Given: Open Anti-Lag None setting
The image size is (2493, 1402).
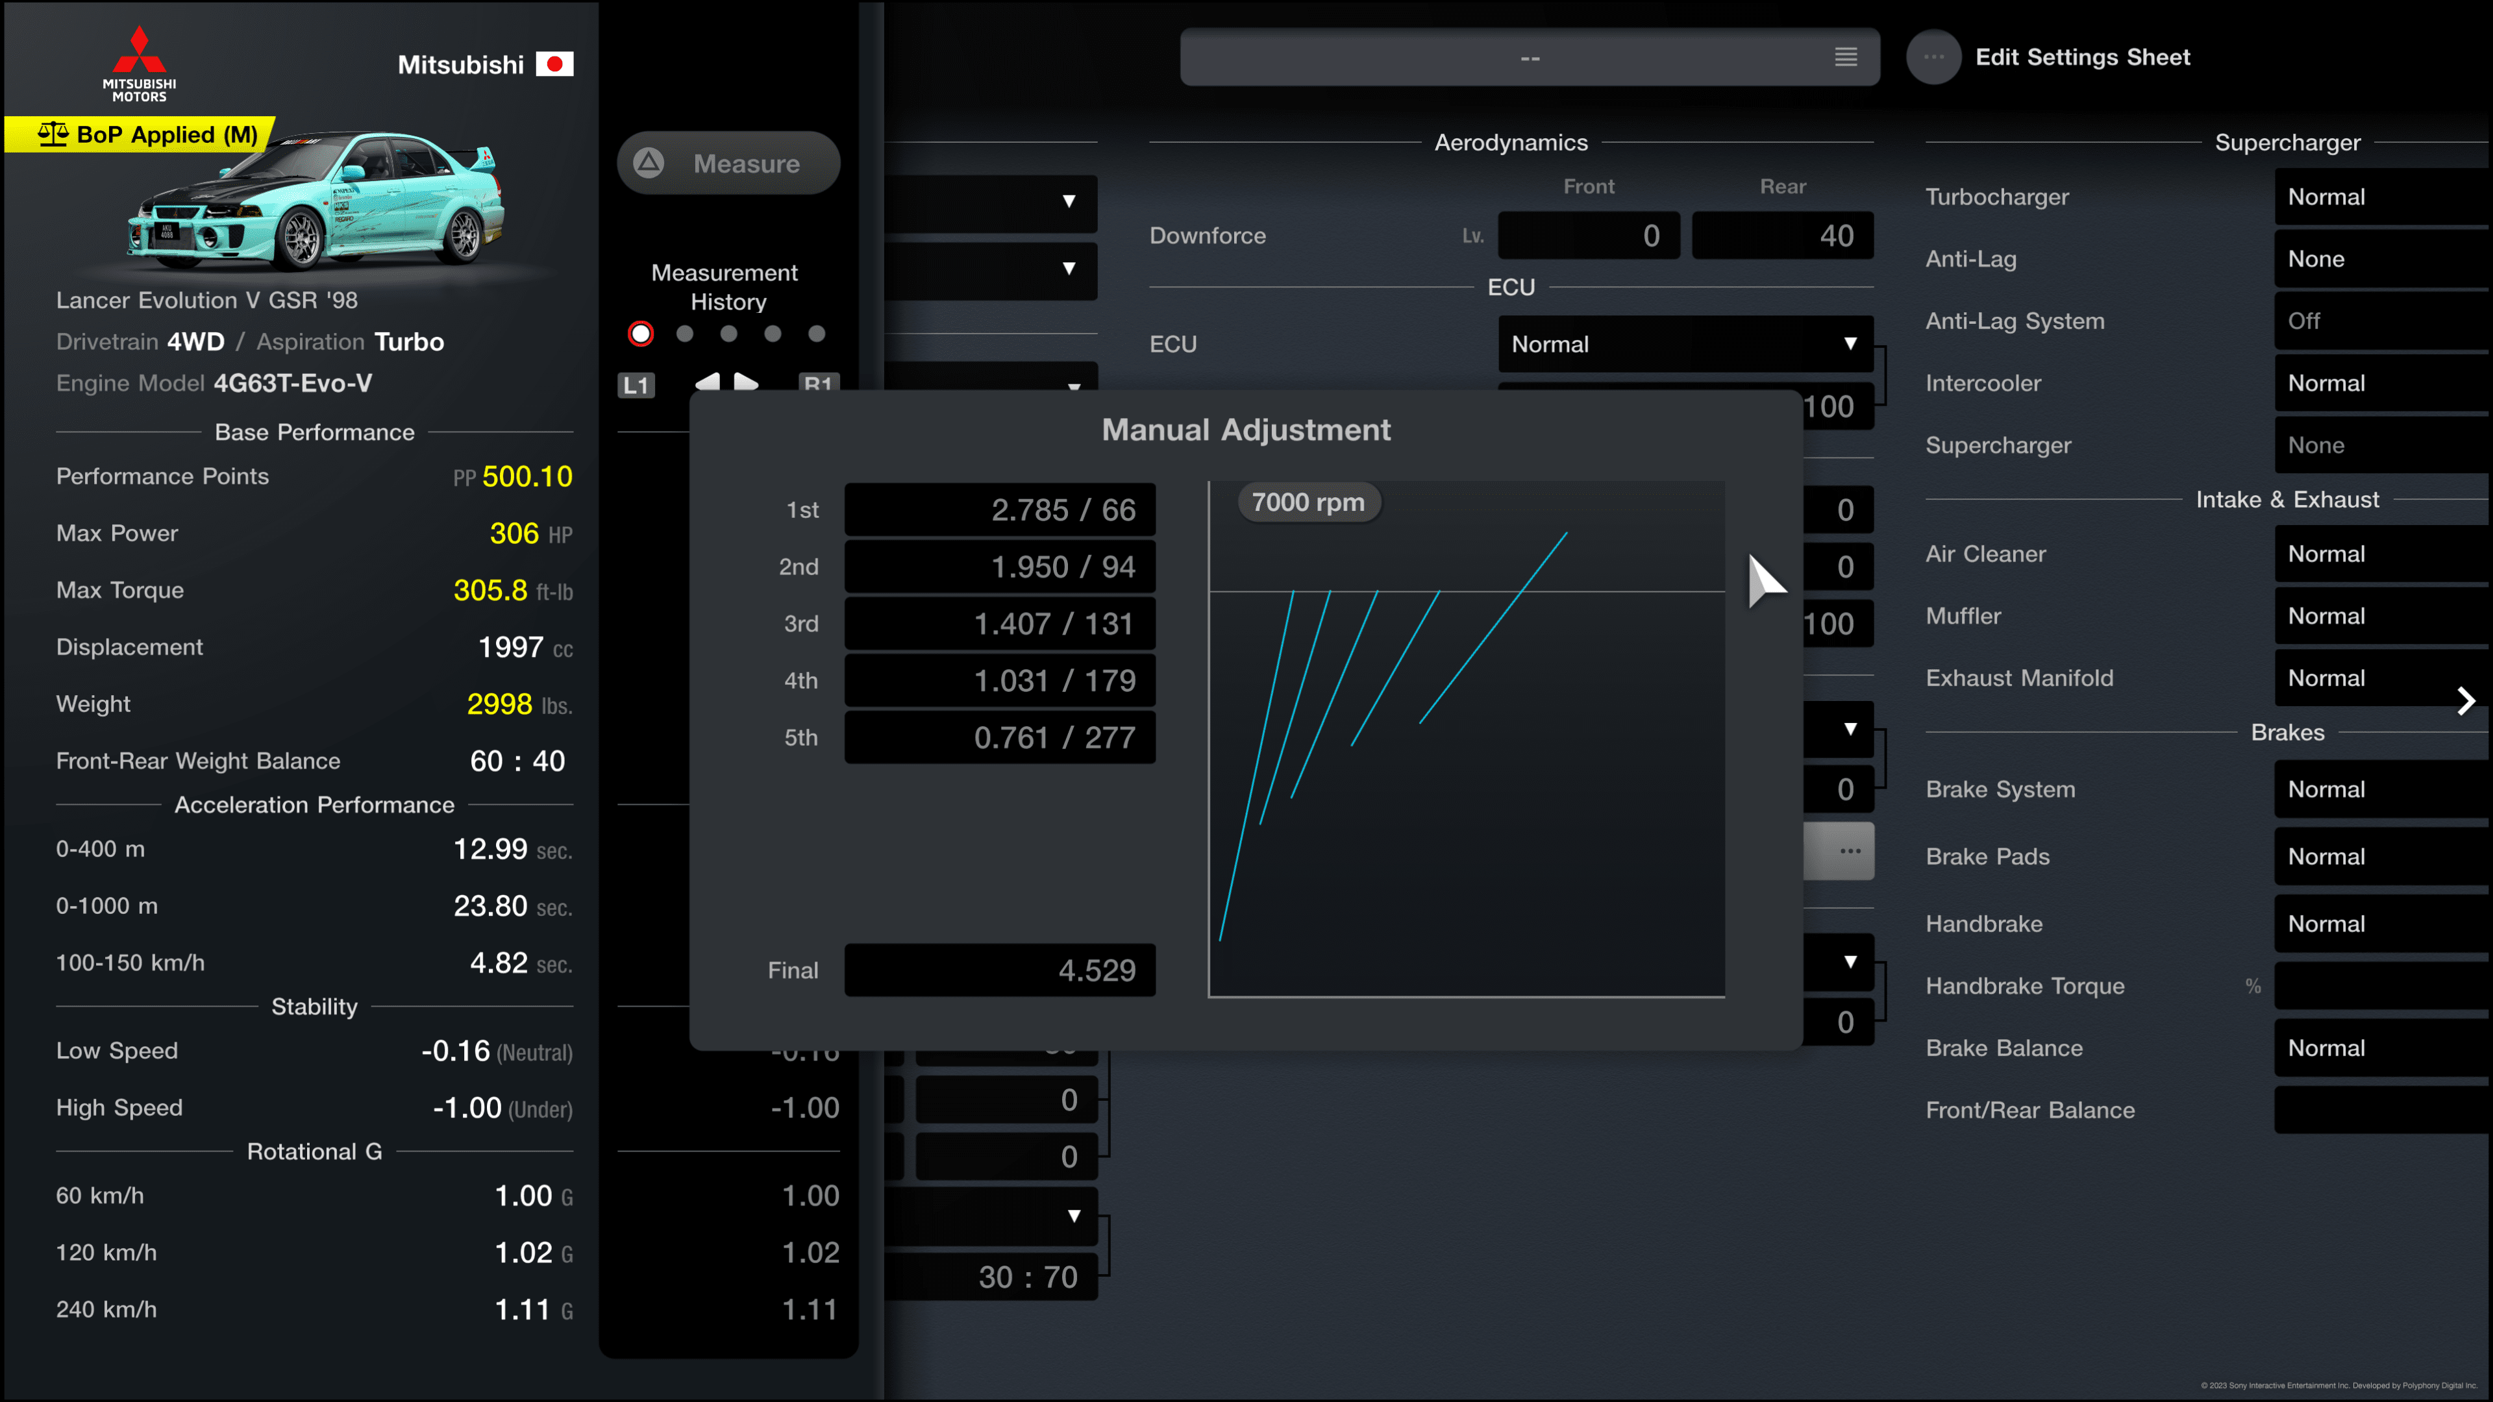Looking at the screenshot, I should click(2383, 258).
